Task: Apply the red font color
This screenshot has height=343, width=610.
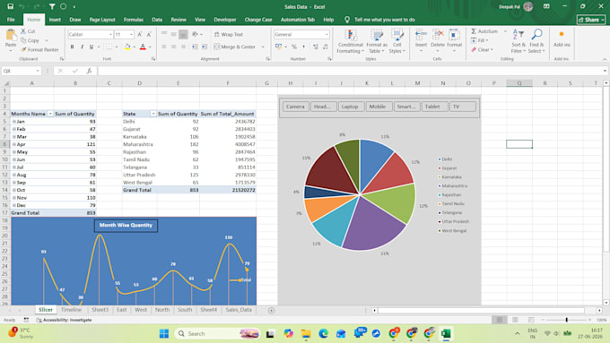Action: click(143, 47)
